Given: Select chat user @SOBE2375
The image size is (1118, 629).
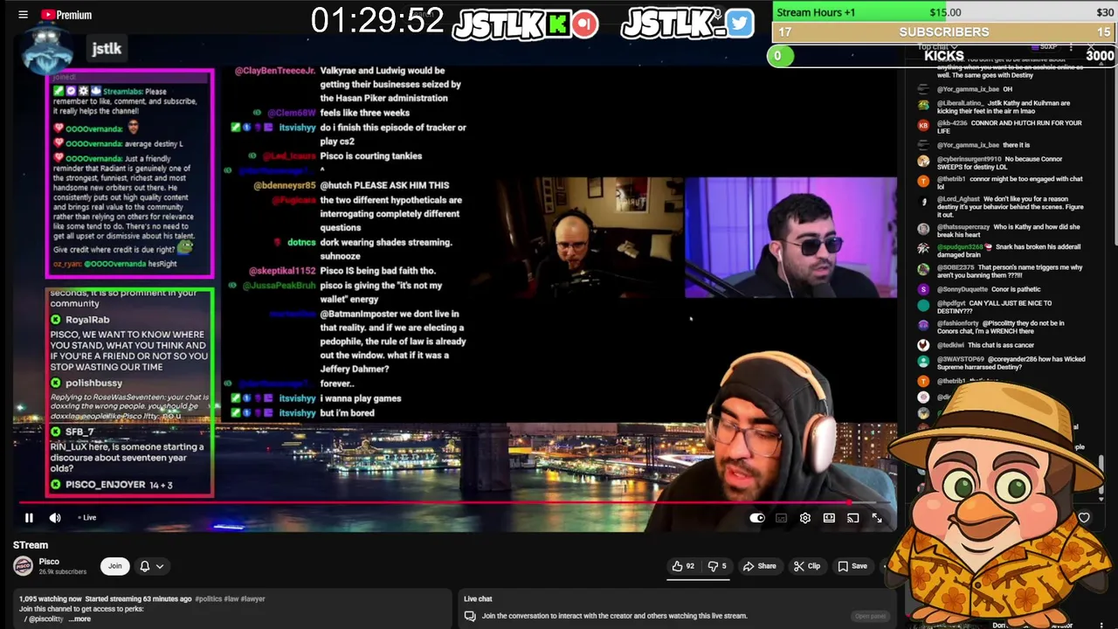Looking at the screenshot, I should (956, 267).
